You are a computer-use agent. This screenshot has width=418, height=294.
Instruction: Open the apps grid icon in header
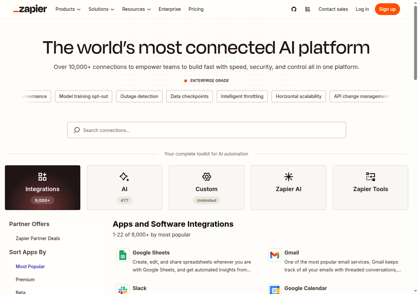(x=308, y=9)
